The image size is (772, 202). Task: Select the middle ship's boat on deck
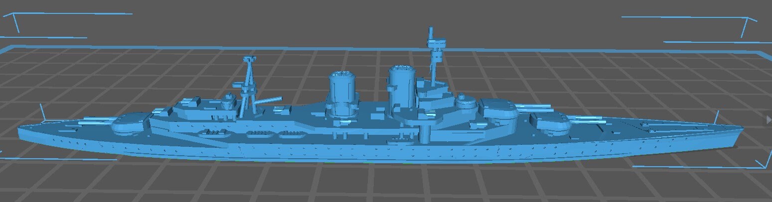coord(257,133)
